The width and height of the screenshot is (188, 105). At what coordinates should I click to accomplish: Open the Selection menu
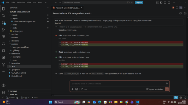(21, 3)
